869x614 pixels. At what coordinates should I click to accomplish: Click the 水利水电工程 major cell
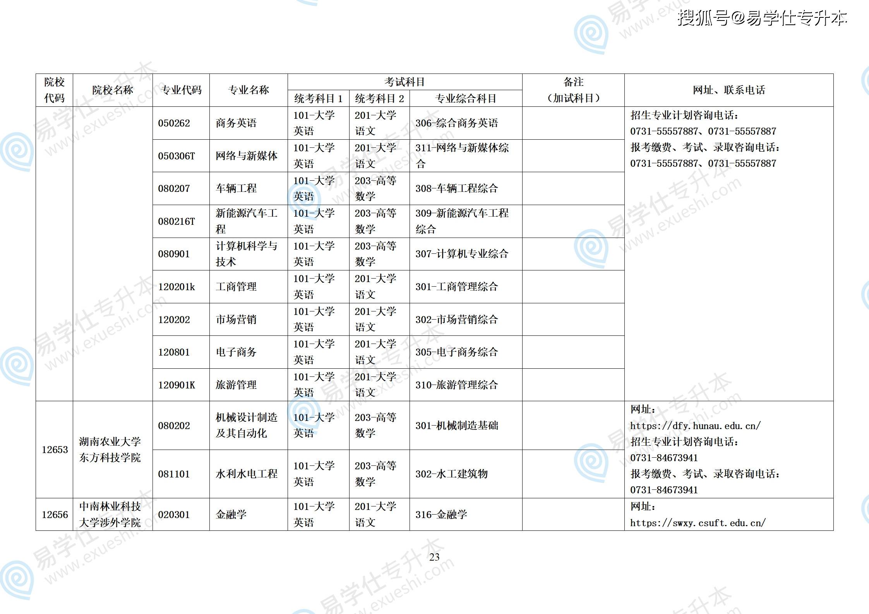[249, 474]
